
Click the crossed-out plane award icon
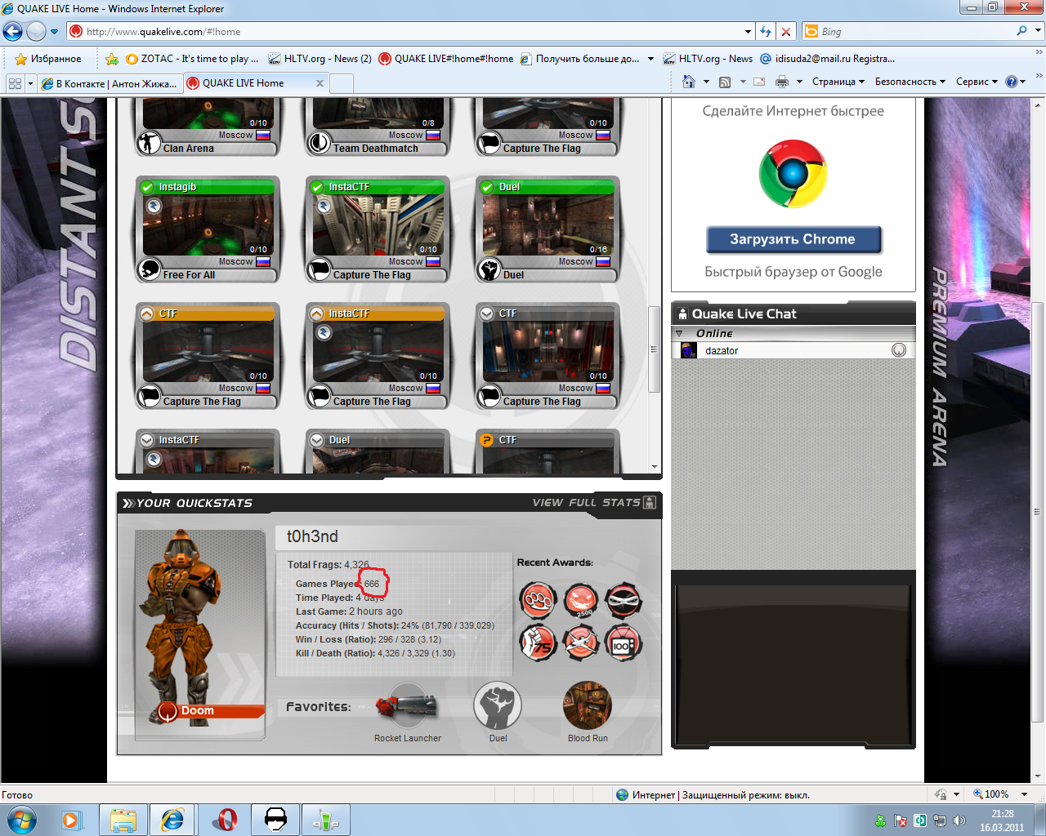580,643
